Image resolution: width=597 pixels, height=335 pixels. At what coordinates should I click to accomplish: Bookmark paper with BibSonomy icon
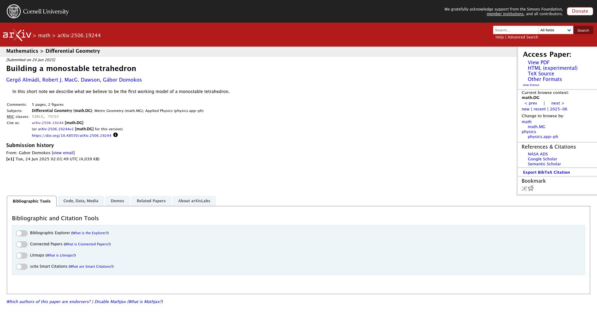[524, 189]
